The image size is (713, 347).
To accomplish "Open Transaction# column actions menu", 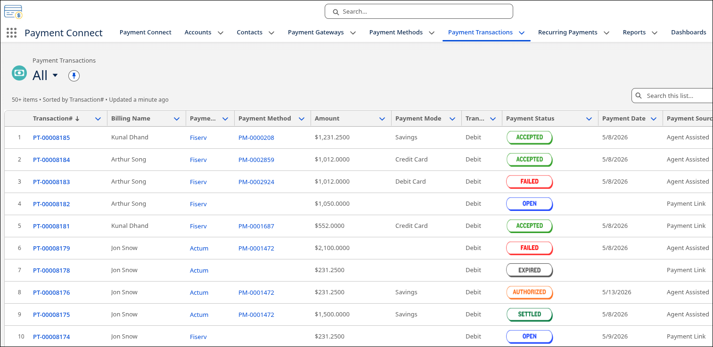I will pyautogui.click(x=98, y=119).
